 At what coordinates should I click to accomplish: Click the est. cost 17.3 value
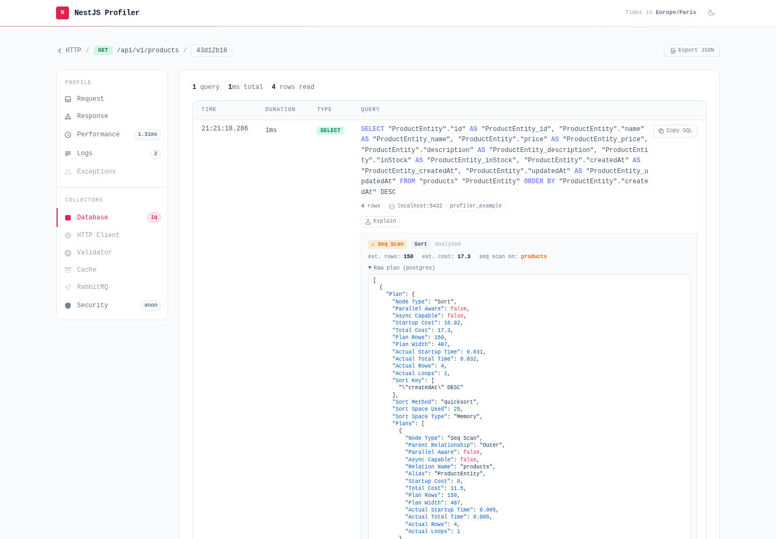(464, 257)
